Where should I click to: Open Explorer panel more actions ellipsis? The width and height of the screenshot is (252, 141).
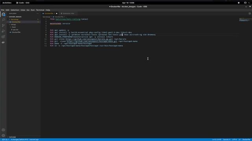click(38, 14)
